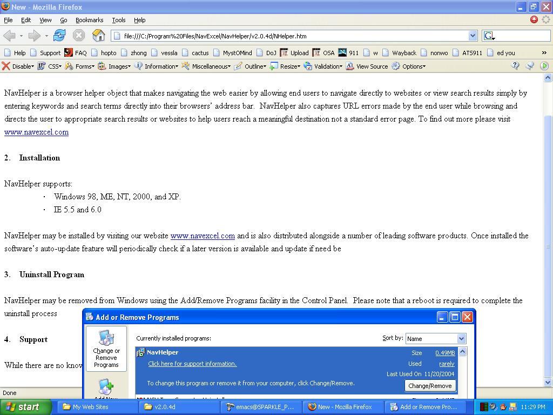
Task: Open the Tools menu
Action: [x=118, y=20]
